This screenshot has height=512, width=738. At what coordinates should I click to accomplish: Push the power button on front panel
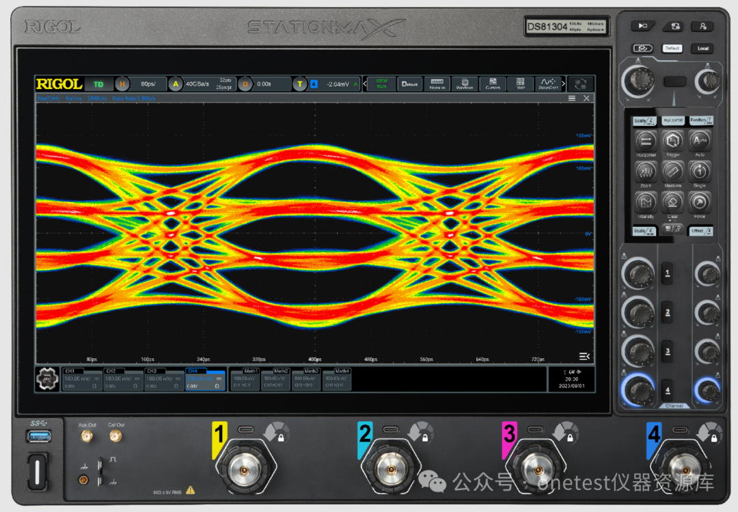(37, 472)
